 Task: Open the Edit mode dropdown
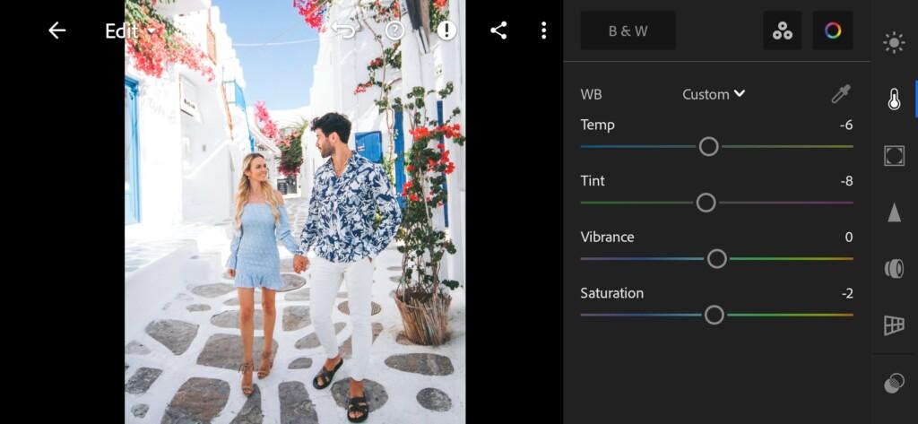pos(130,31)
